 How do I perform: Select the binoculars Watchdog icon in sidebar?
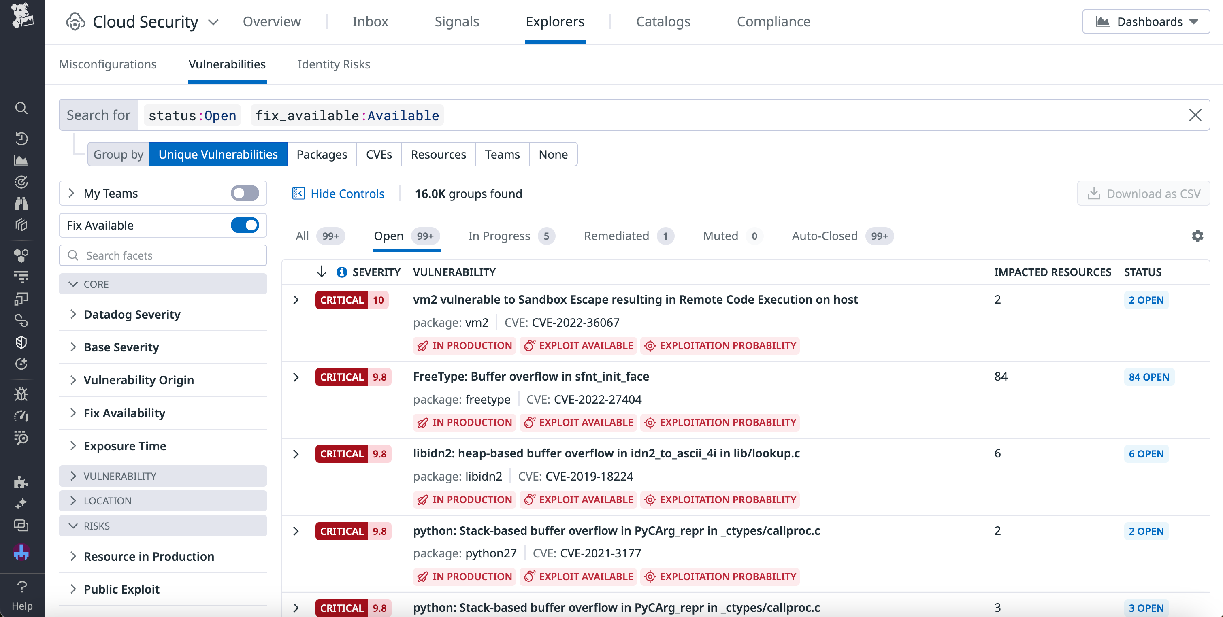click(21, 204)
